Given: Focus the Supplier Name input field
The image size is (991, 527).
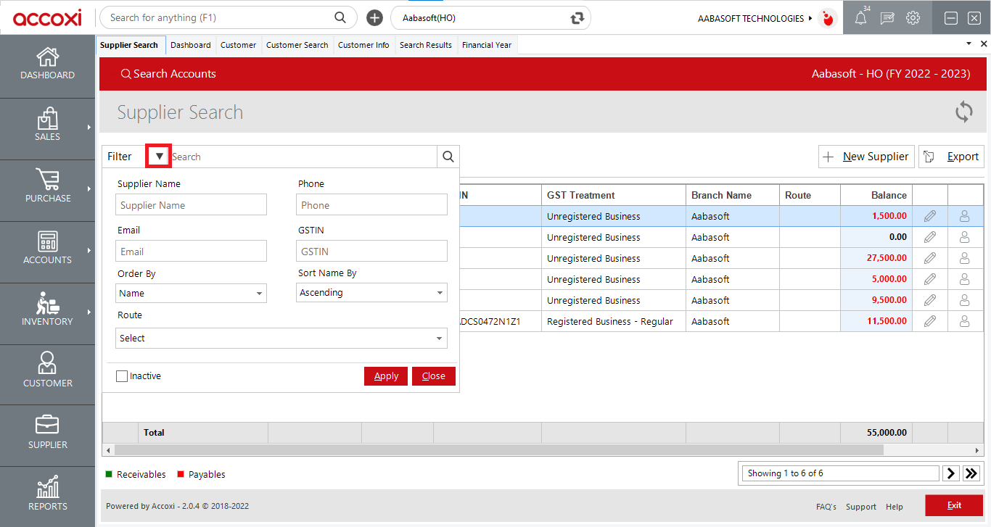Looking at the screenshot, I should [191, 205].
